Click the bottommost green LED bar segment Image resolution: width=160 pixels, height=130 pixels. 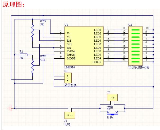135,61
